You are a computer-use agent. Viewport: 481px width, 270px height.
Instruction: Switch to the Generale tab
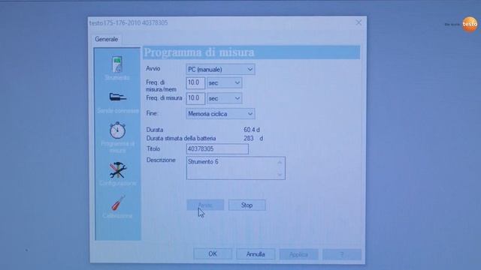click(107, 39)
